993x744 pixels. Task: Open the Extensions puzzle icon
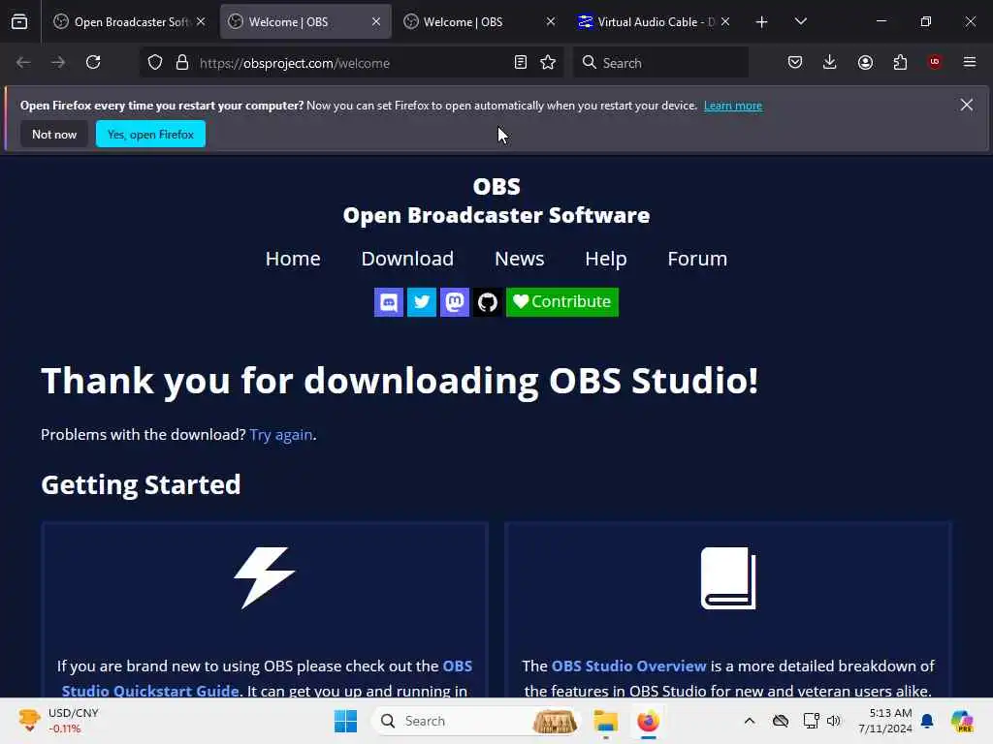900,62
